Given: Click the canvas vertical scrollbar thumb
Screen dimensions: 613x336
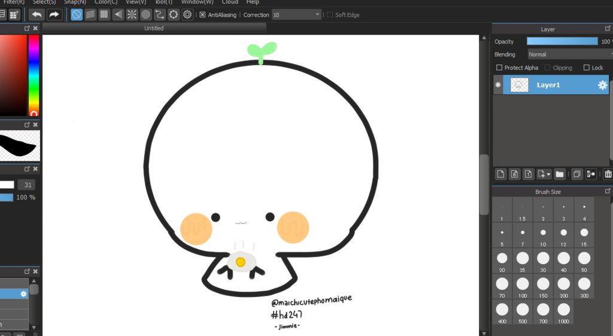Looking at the screenshot, I should [x=484, y=185].
